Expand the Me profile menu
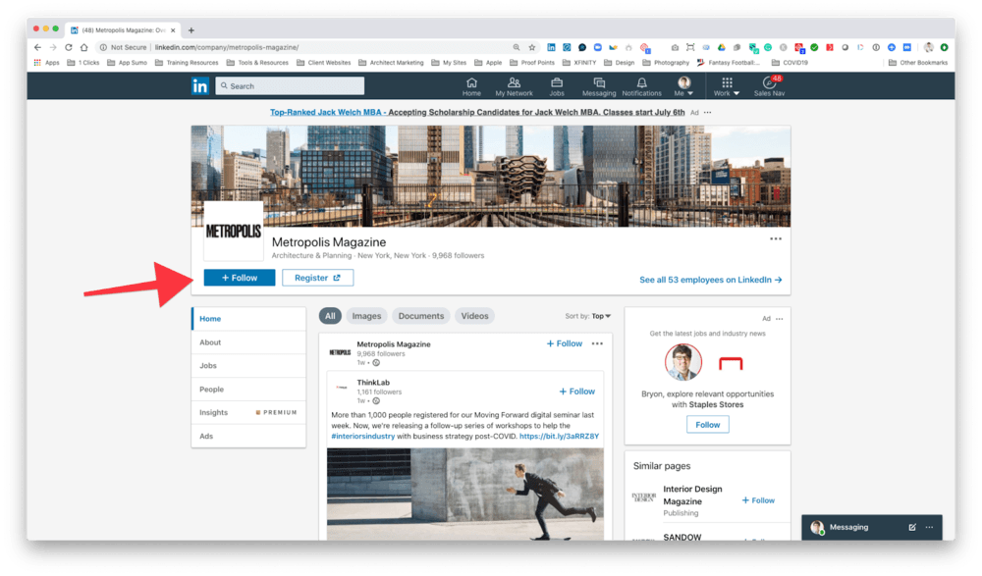The height and width of the screenshot is (576, 982). pos(683,86)
